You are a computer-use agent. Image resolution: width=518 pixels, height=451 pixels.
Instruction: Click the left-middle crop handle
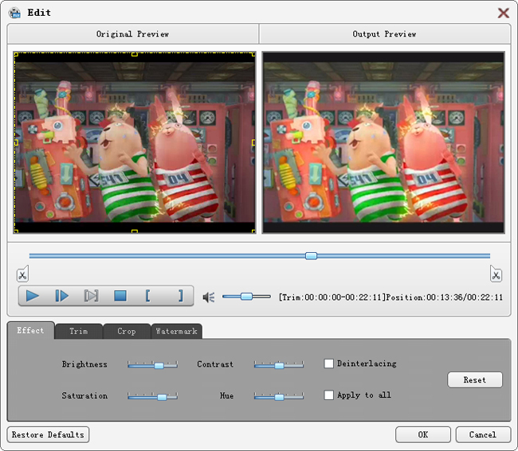(x=16, y=142)
